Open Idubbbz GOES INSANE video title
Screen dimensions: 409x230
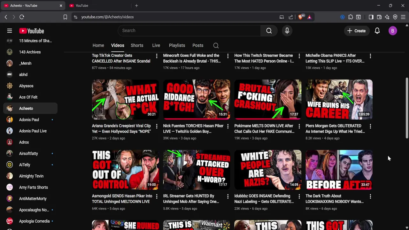point(264,199)
